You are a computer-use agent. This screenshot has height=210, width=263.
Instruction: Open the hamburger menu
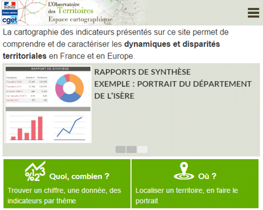(x=254, y=13)
